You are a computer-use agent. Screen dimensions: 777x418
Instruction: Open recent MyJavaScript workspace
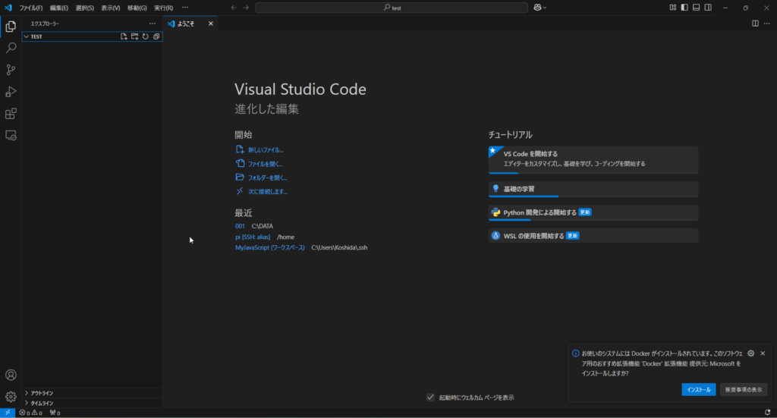[270, 247]
